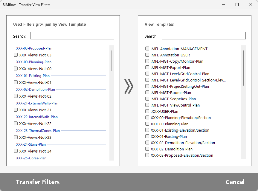Click the double chevron transfer arrow icon
258x191 pixels.
pos(129,87)
